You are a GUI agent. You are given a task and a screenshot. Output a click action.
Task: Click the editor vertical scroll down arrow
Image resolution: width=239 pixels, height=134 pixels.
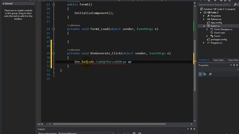(195, 121)
